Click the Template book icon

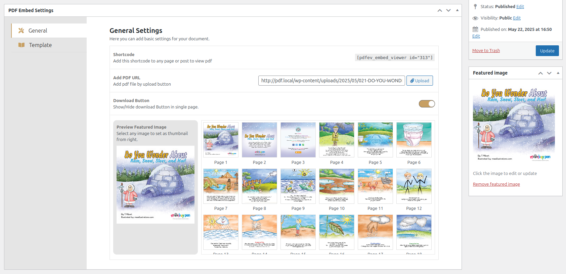(x=21, y=45)
